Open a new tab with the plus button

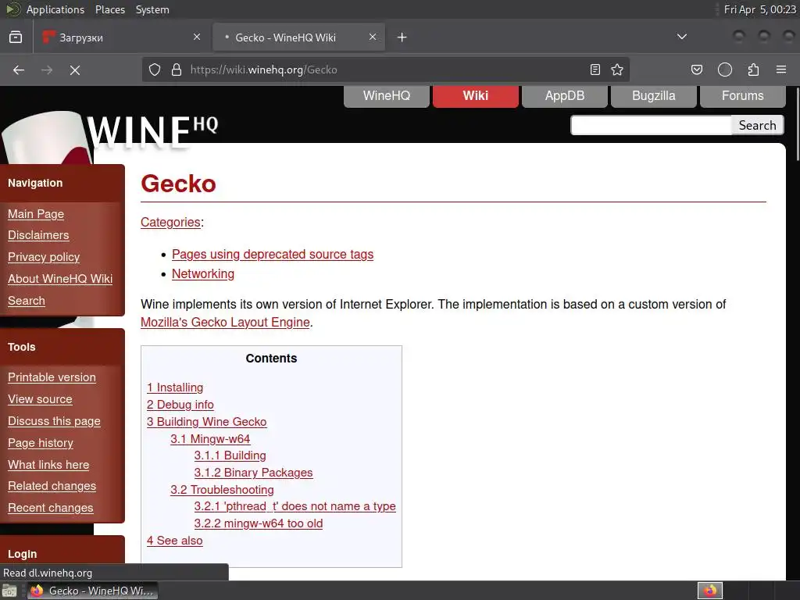[402, 37]
